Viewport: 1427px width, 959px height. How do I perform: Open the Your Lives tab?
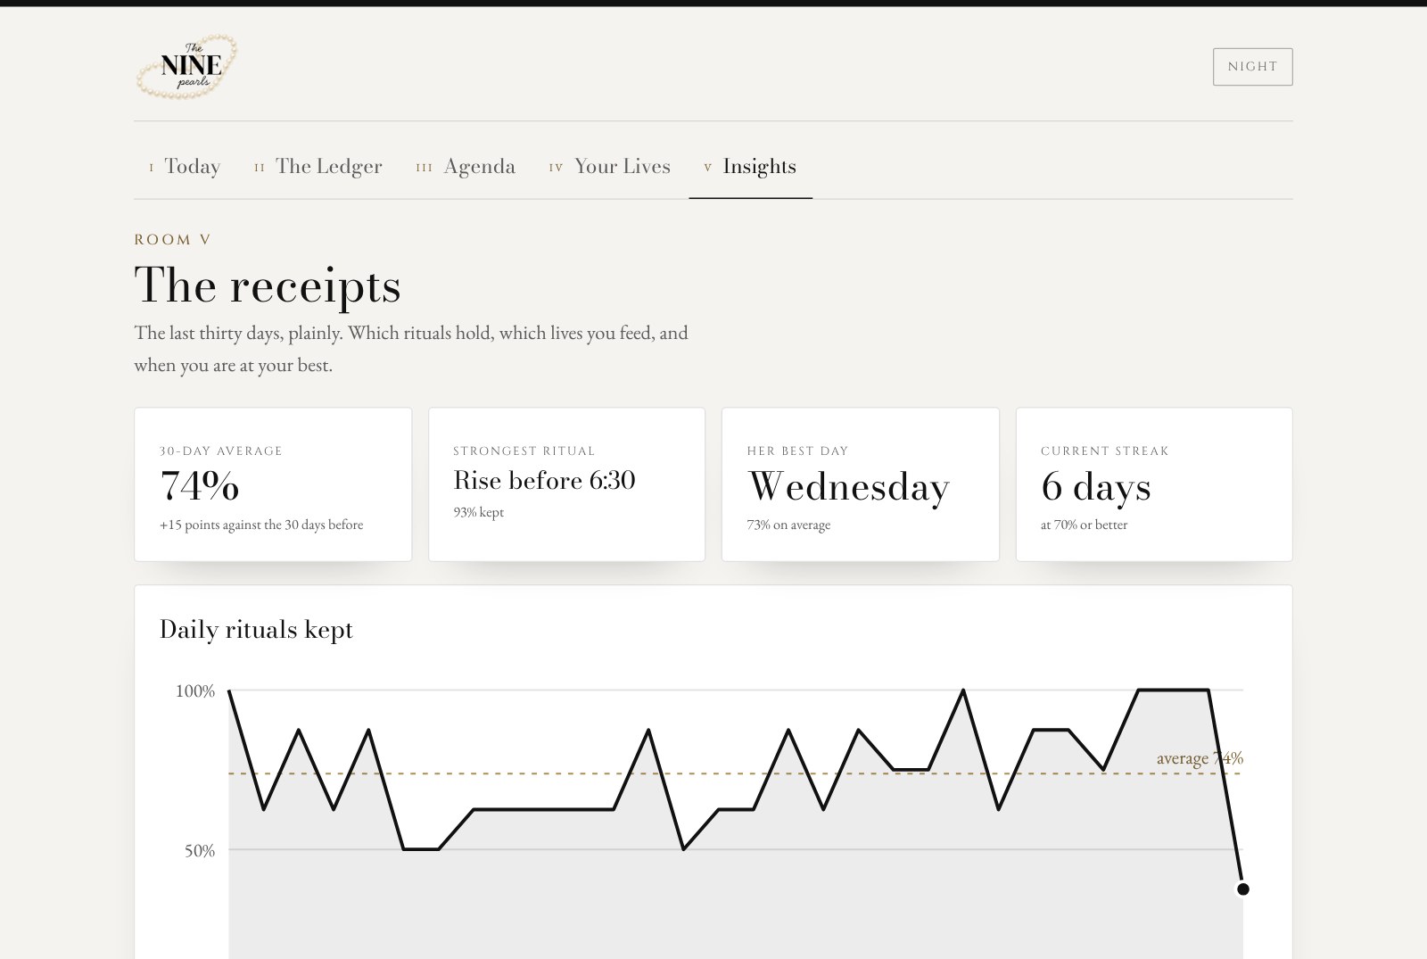click(610, 167)
